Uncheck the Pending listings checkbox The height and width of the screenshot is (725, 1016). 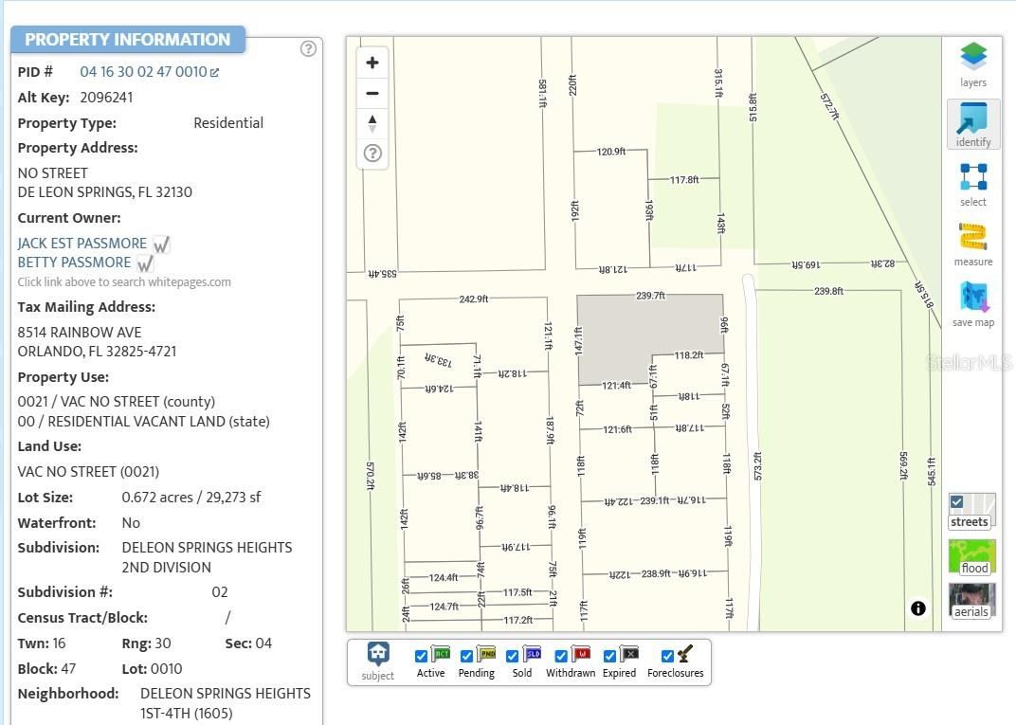tap(466, 656)
